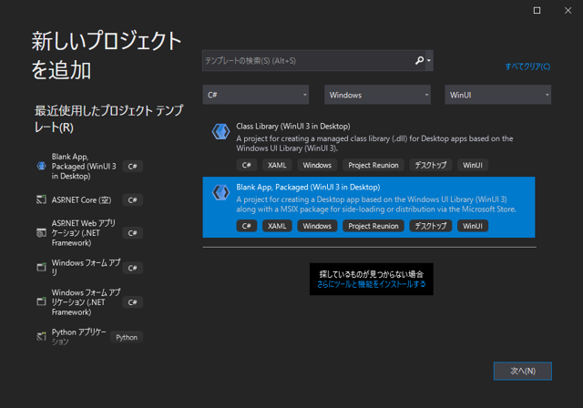
Task: Close the 新しいプロジェクトを追加 dialog
Action: (568, 10)
